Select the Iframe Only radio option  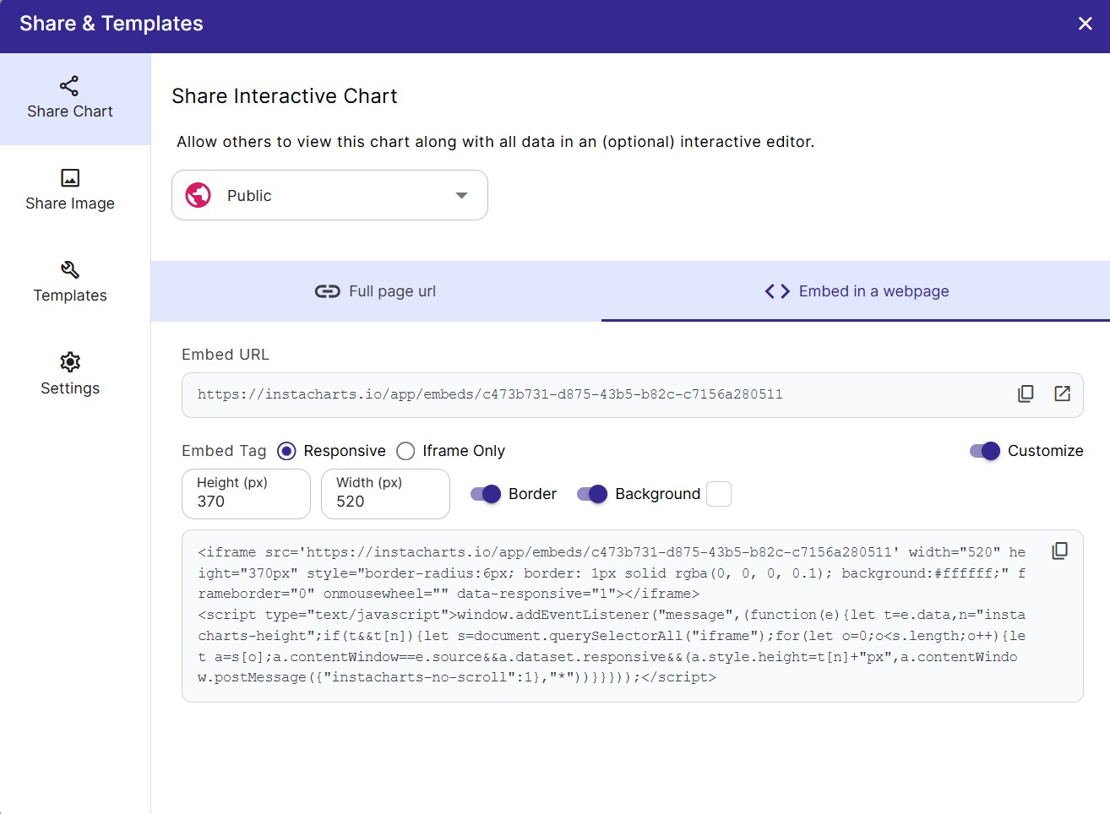click(x=405, y=451)
